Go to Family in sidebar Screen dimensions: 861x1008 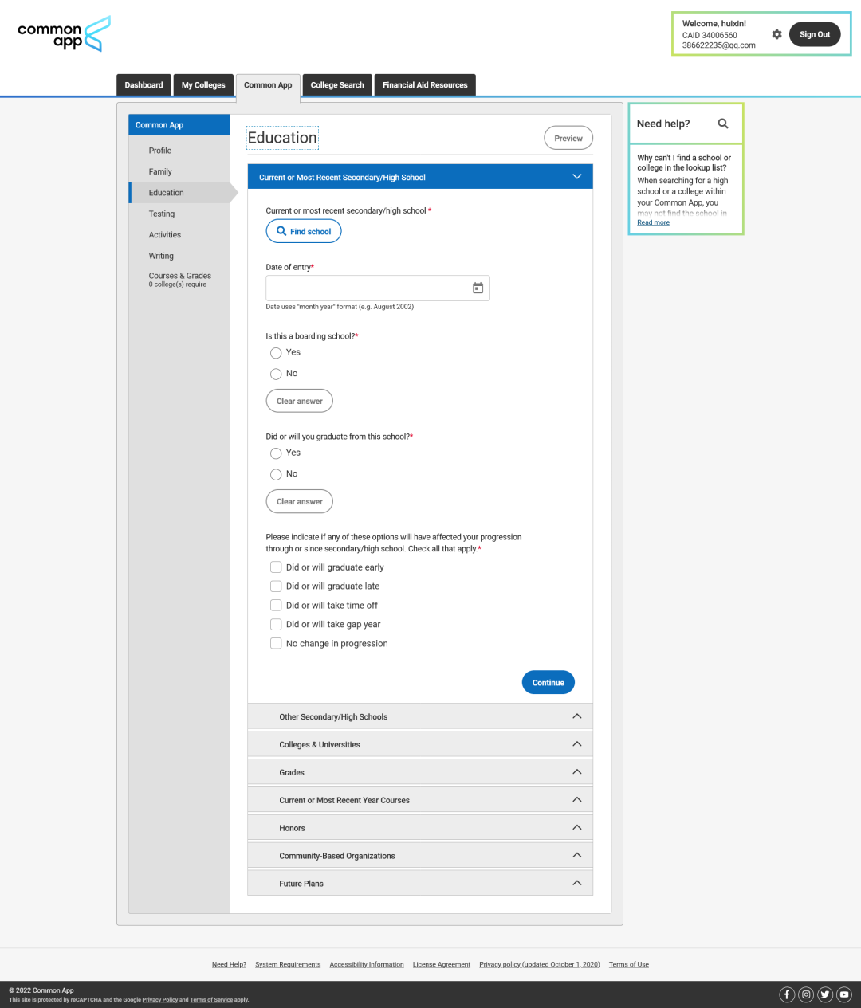click(160, 171)
